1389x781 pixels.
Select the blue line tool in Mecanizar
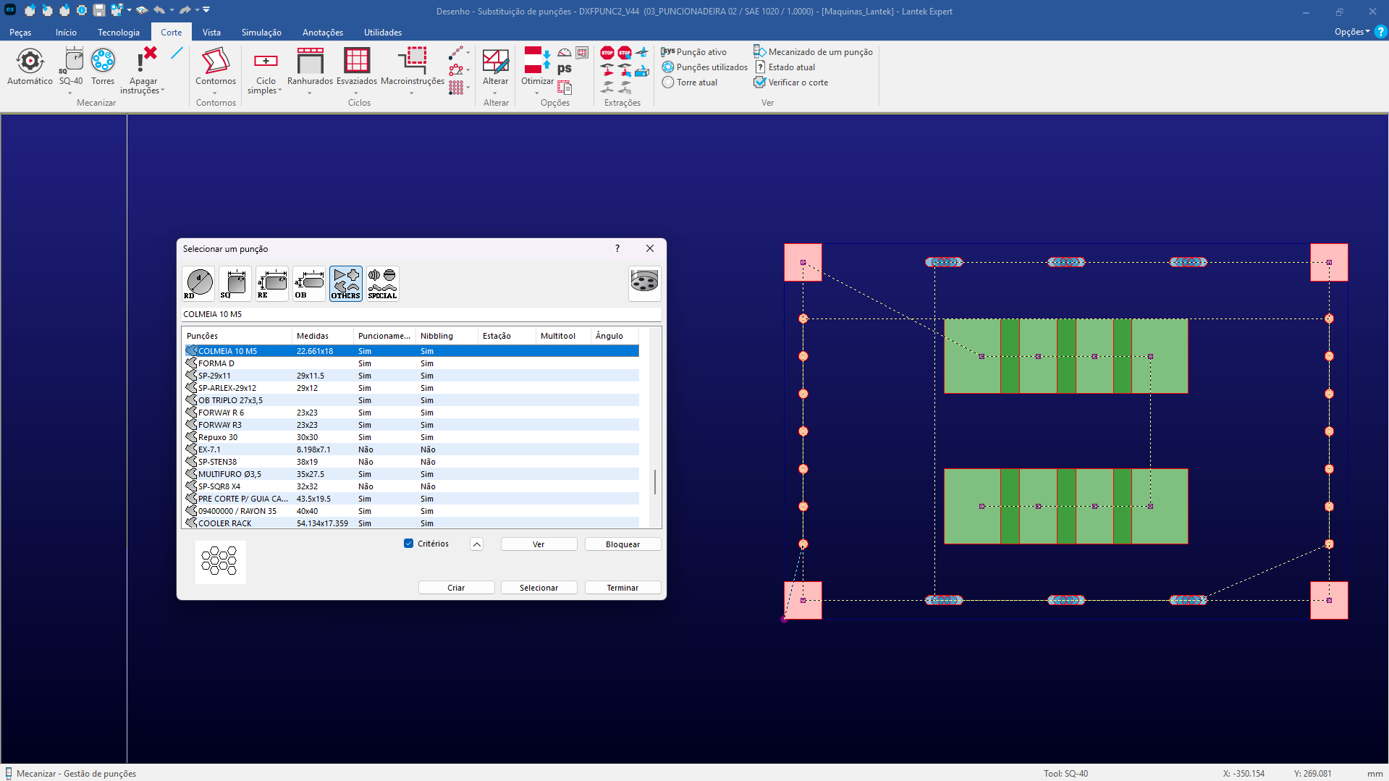177,54
